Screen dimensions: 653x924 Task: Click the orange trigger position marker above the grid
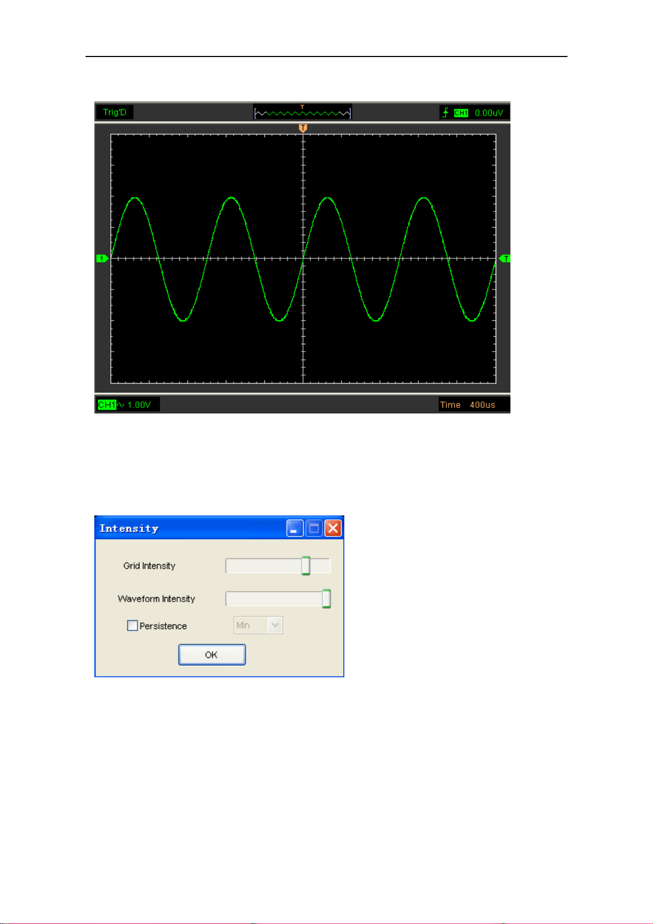pos(303,128)
